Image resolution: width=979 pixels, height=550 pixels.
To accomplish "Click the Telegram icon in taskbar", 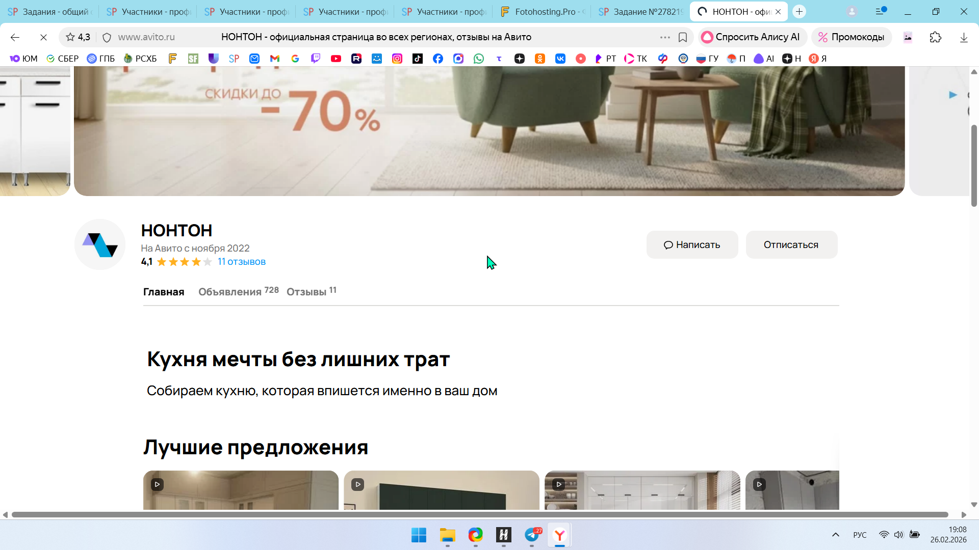I will point(532,535).
